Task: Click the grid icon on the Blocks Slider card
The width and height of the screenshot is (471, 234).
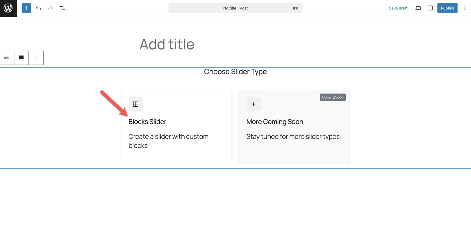Action: (x=136, y=104)
